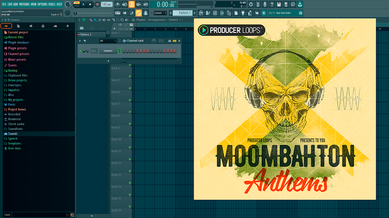Click the undo history icon
This screenshot has width=389, height=218.
251,5
